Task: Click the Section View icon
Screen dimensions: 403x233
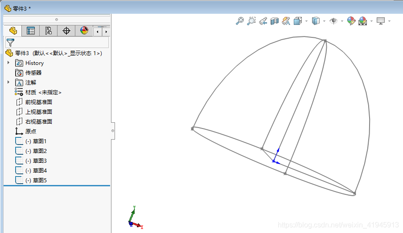Action: coord(275,21)
